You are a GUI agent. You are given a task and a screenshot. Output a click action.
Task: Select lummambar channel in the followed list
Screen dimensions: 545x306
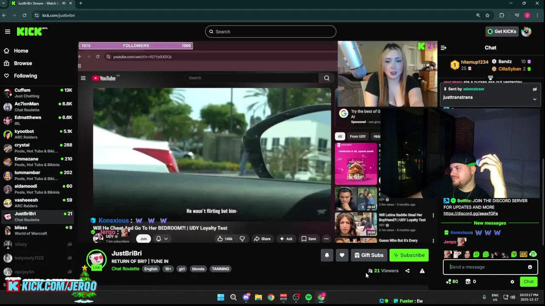(37, 176)
